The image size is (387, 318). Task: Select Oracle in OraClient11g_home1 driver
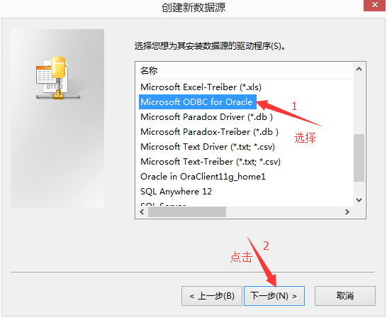tap(203, 177)
